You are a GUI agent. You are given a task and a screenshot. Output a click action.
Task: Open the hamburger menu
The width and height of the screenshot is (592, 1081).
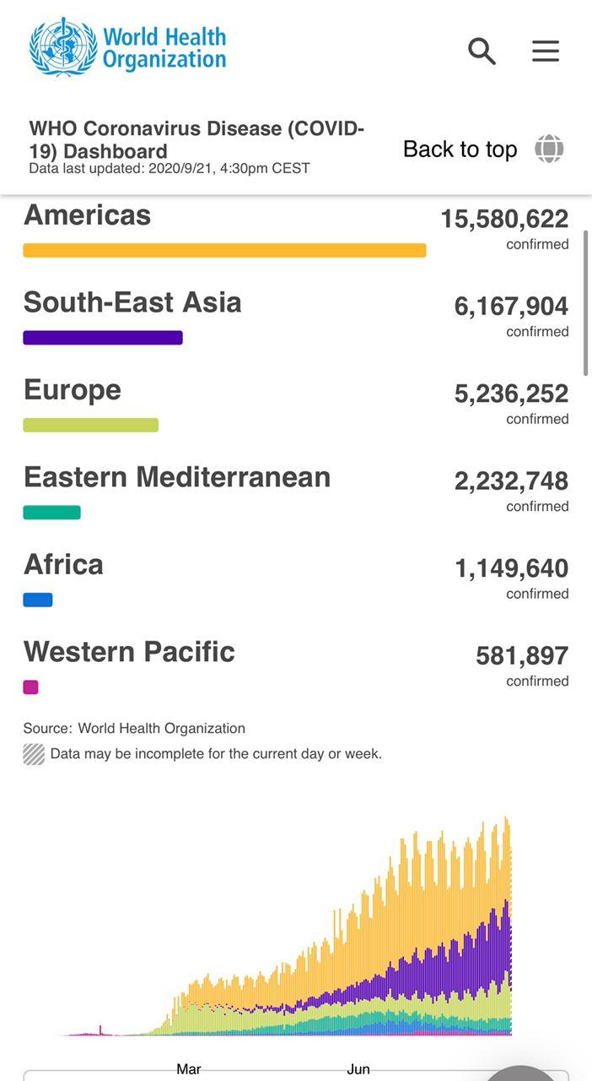click(546, 52)
